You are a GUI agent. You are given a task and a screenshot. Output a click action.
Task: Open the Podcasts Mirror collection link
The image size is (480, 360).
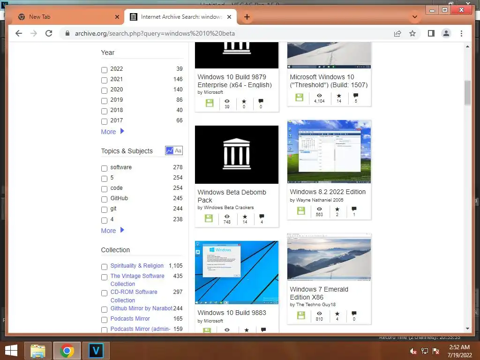[x=130, y=319]
